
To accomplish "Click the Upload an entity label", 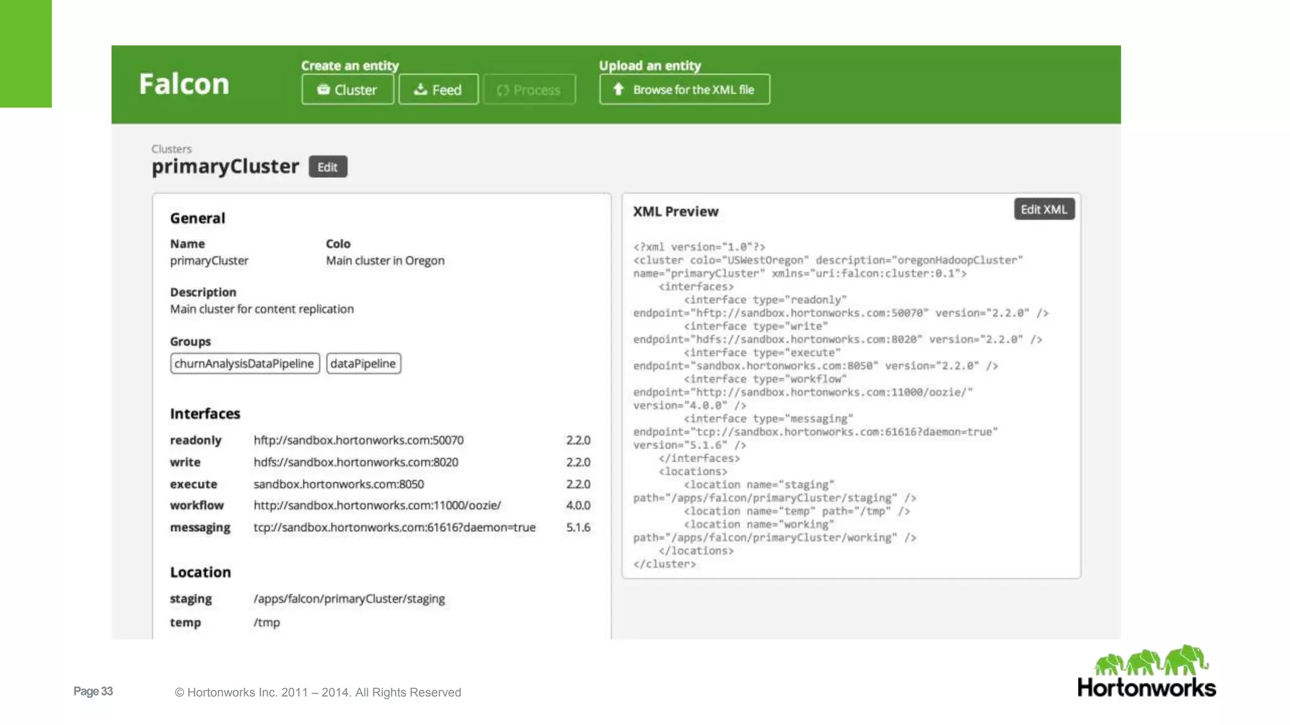I will 649,65.
